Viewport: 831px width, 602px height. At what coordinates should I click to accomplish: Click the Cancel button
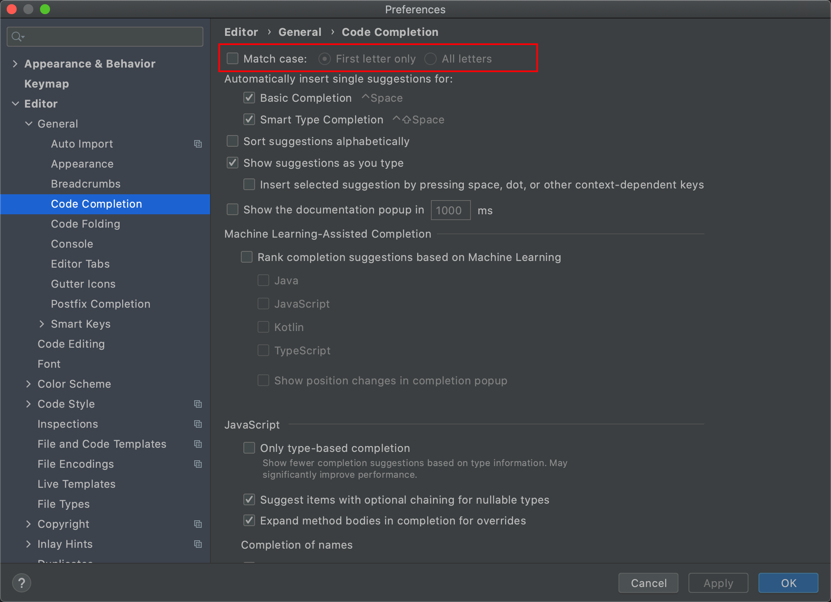click(648, 583)
